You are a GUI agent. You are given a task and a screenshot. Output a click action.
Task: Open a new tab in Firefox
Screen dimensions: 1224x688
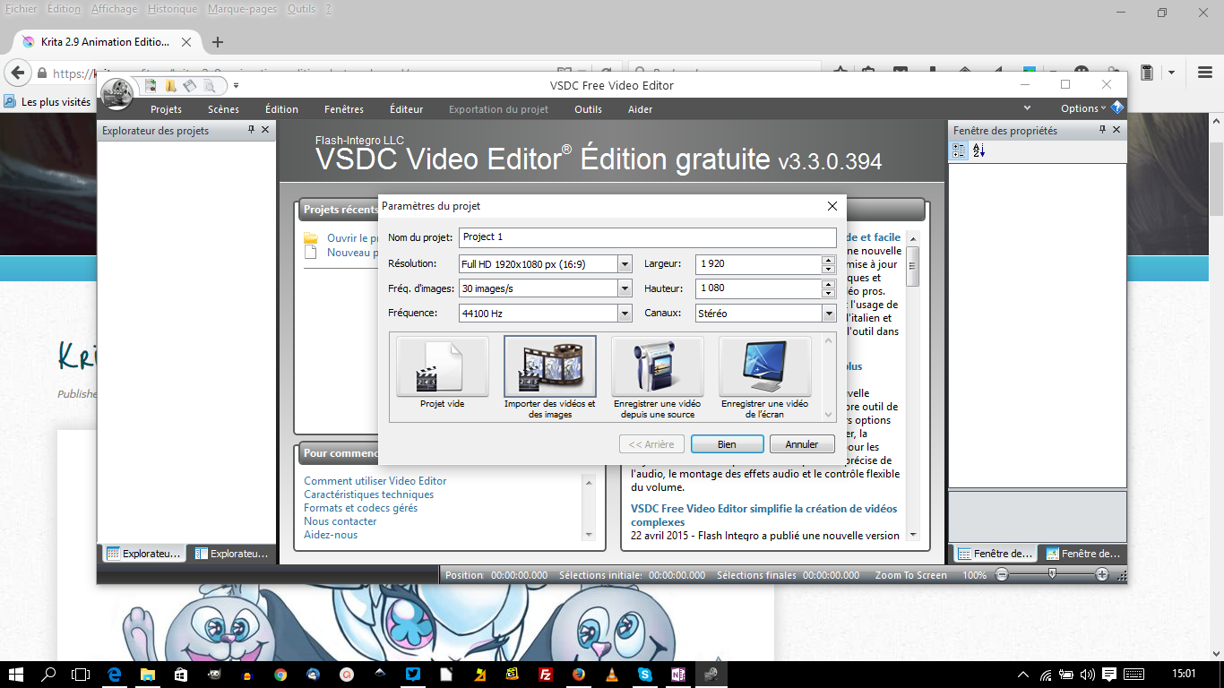coord(217,42)
